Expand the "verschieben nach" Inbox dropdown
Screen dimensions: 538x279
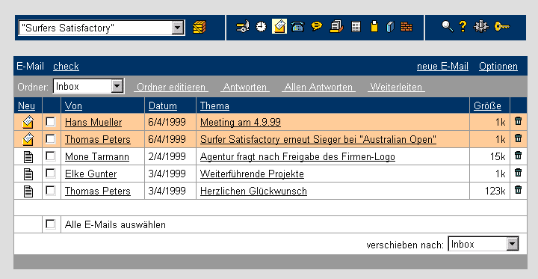(513, 244)
